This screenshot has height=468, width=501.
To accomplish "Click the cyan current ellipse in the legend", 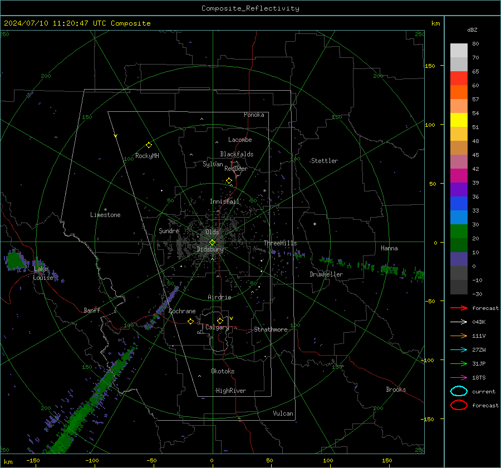I will point(459,391).
